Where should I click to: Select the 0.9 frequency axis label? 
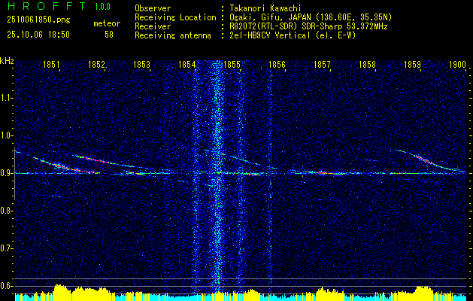pos(7,173)
